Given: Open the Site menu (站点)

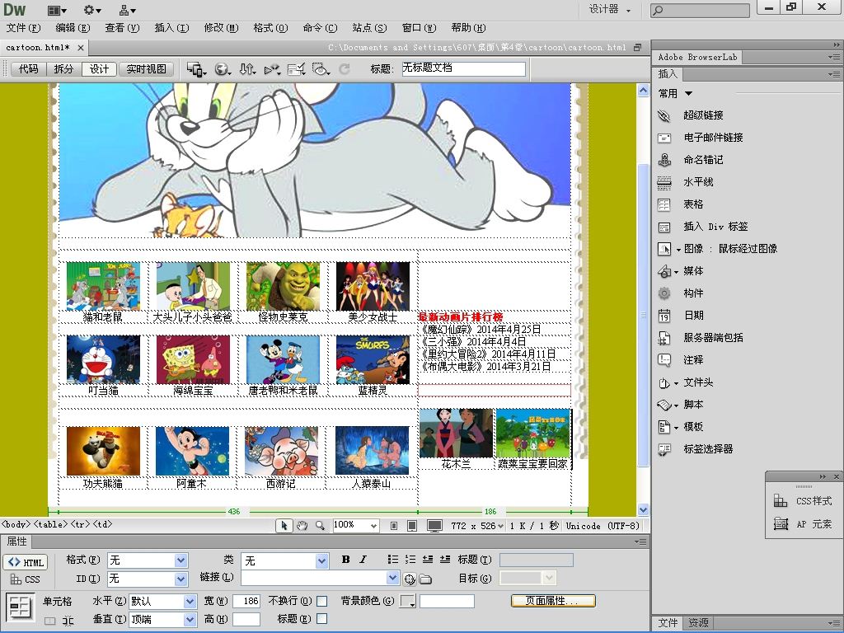Looking at the screenshot, I should pos(369,28).
